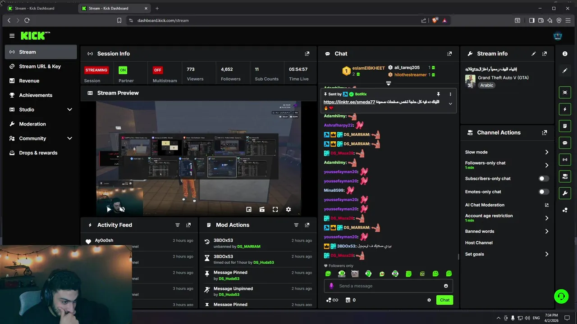Open the profile avatar at top right
Screen dimensions: 577x324
558,36
